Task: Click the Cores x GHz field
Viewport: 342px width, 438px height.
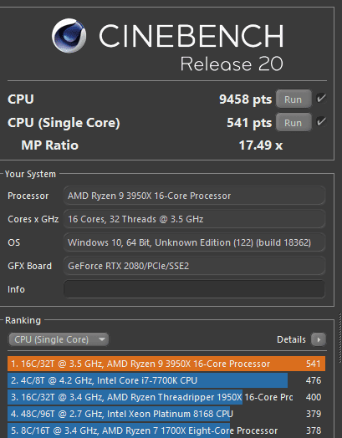Action: (195, 219)
